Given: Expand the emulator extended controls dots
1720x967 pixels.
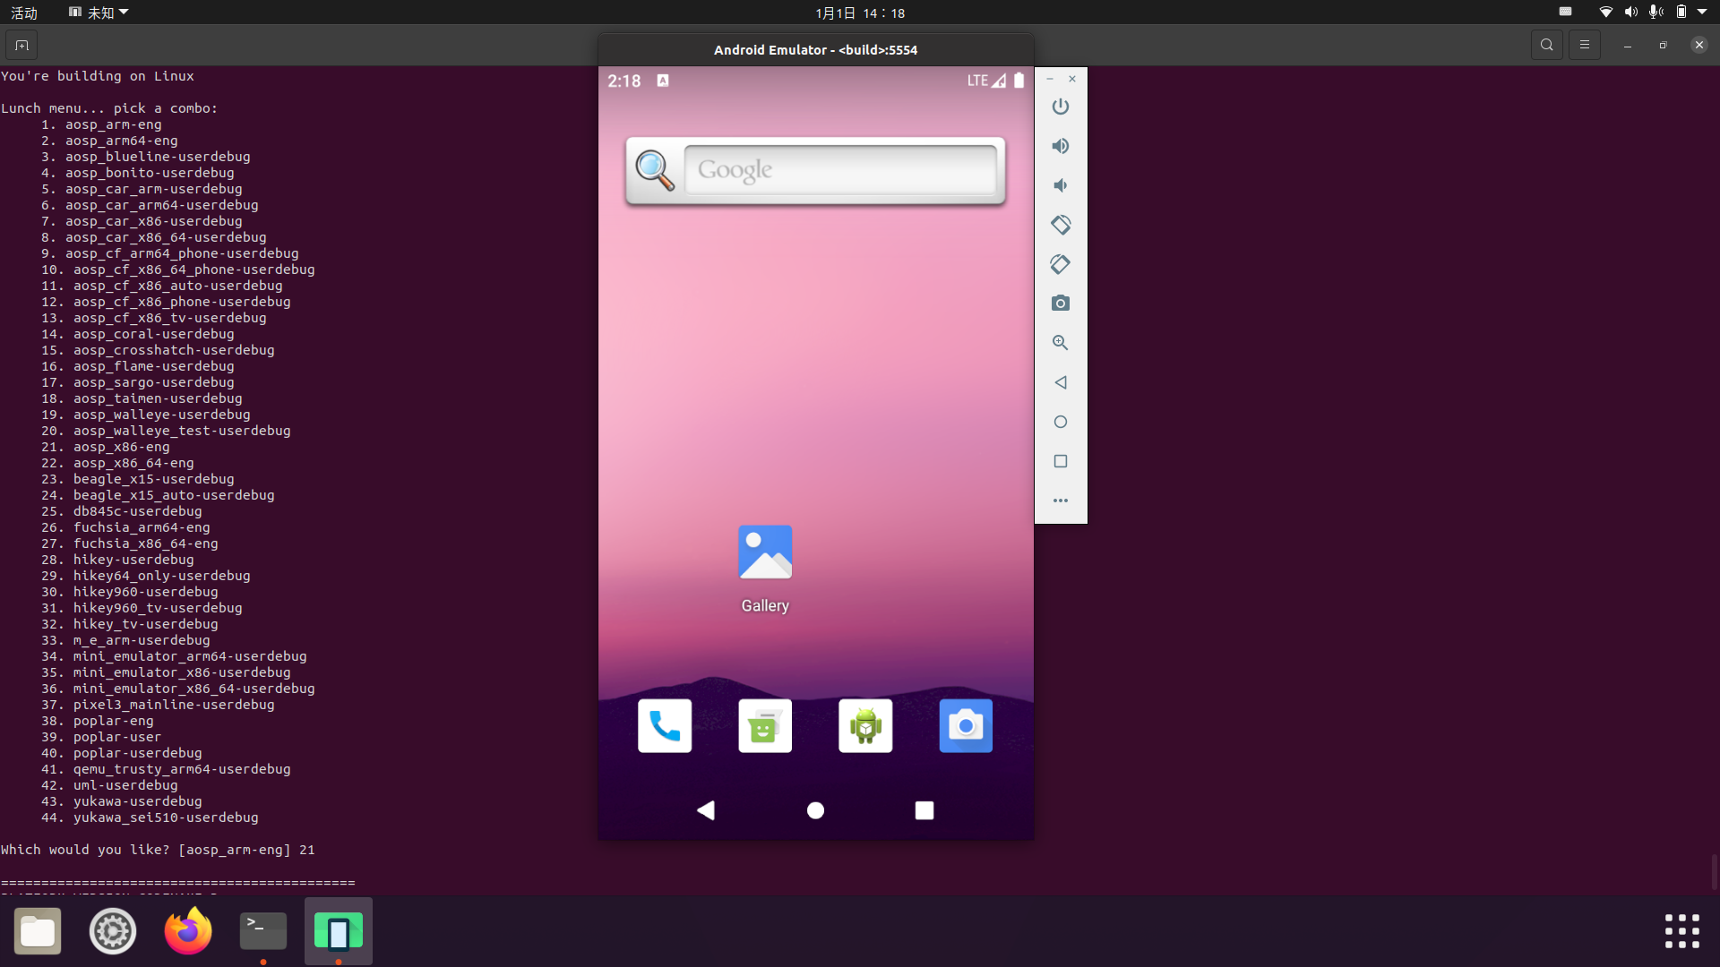Looking at the screenshot, I should [x=1061, y=501].
